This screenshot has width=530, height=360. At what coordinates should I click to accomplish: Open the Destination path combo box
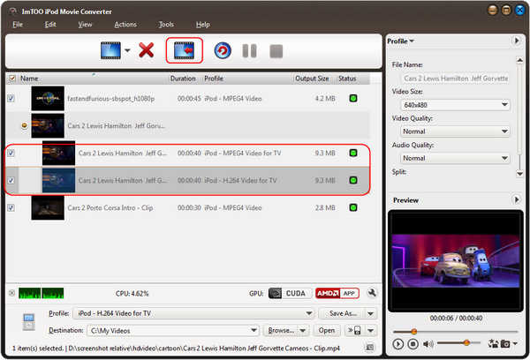tap(173, 331)
